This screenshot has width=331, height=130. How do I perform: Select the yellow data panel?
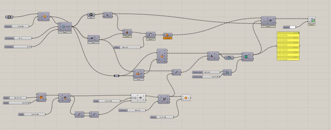[288, 46]
